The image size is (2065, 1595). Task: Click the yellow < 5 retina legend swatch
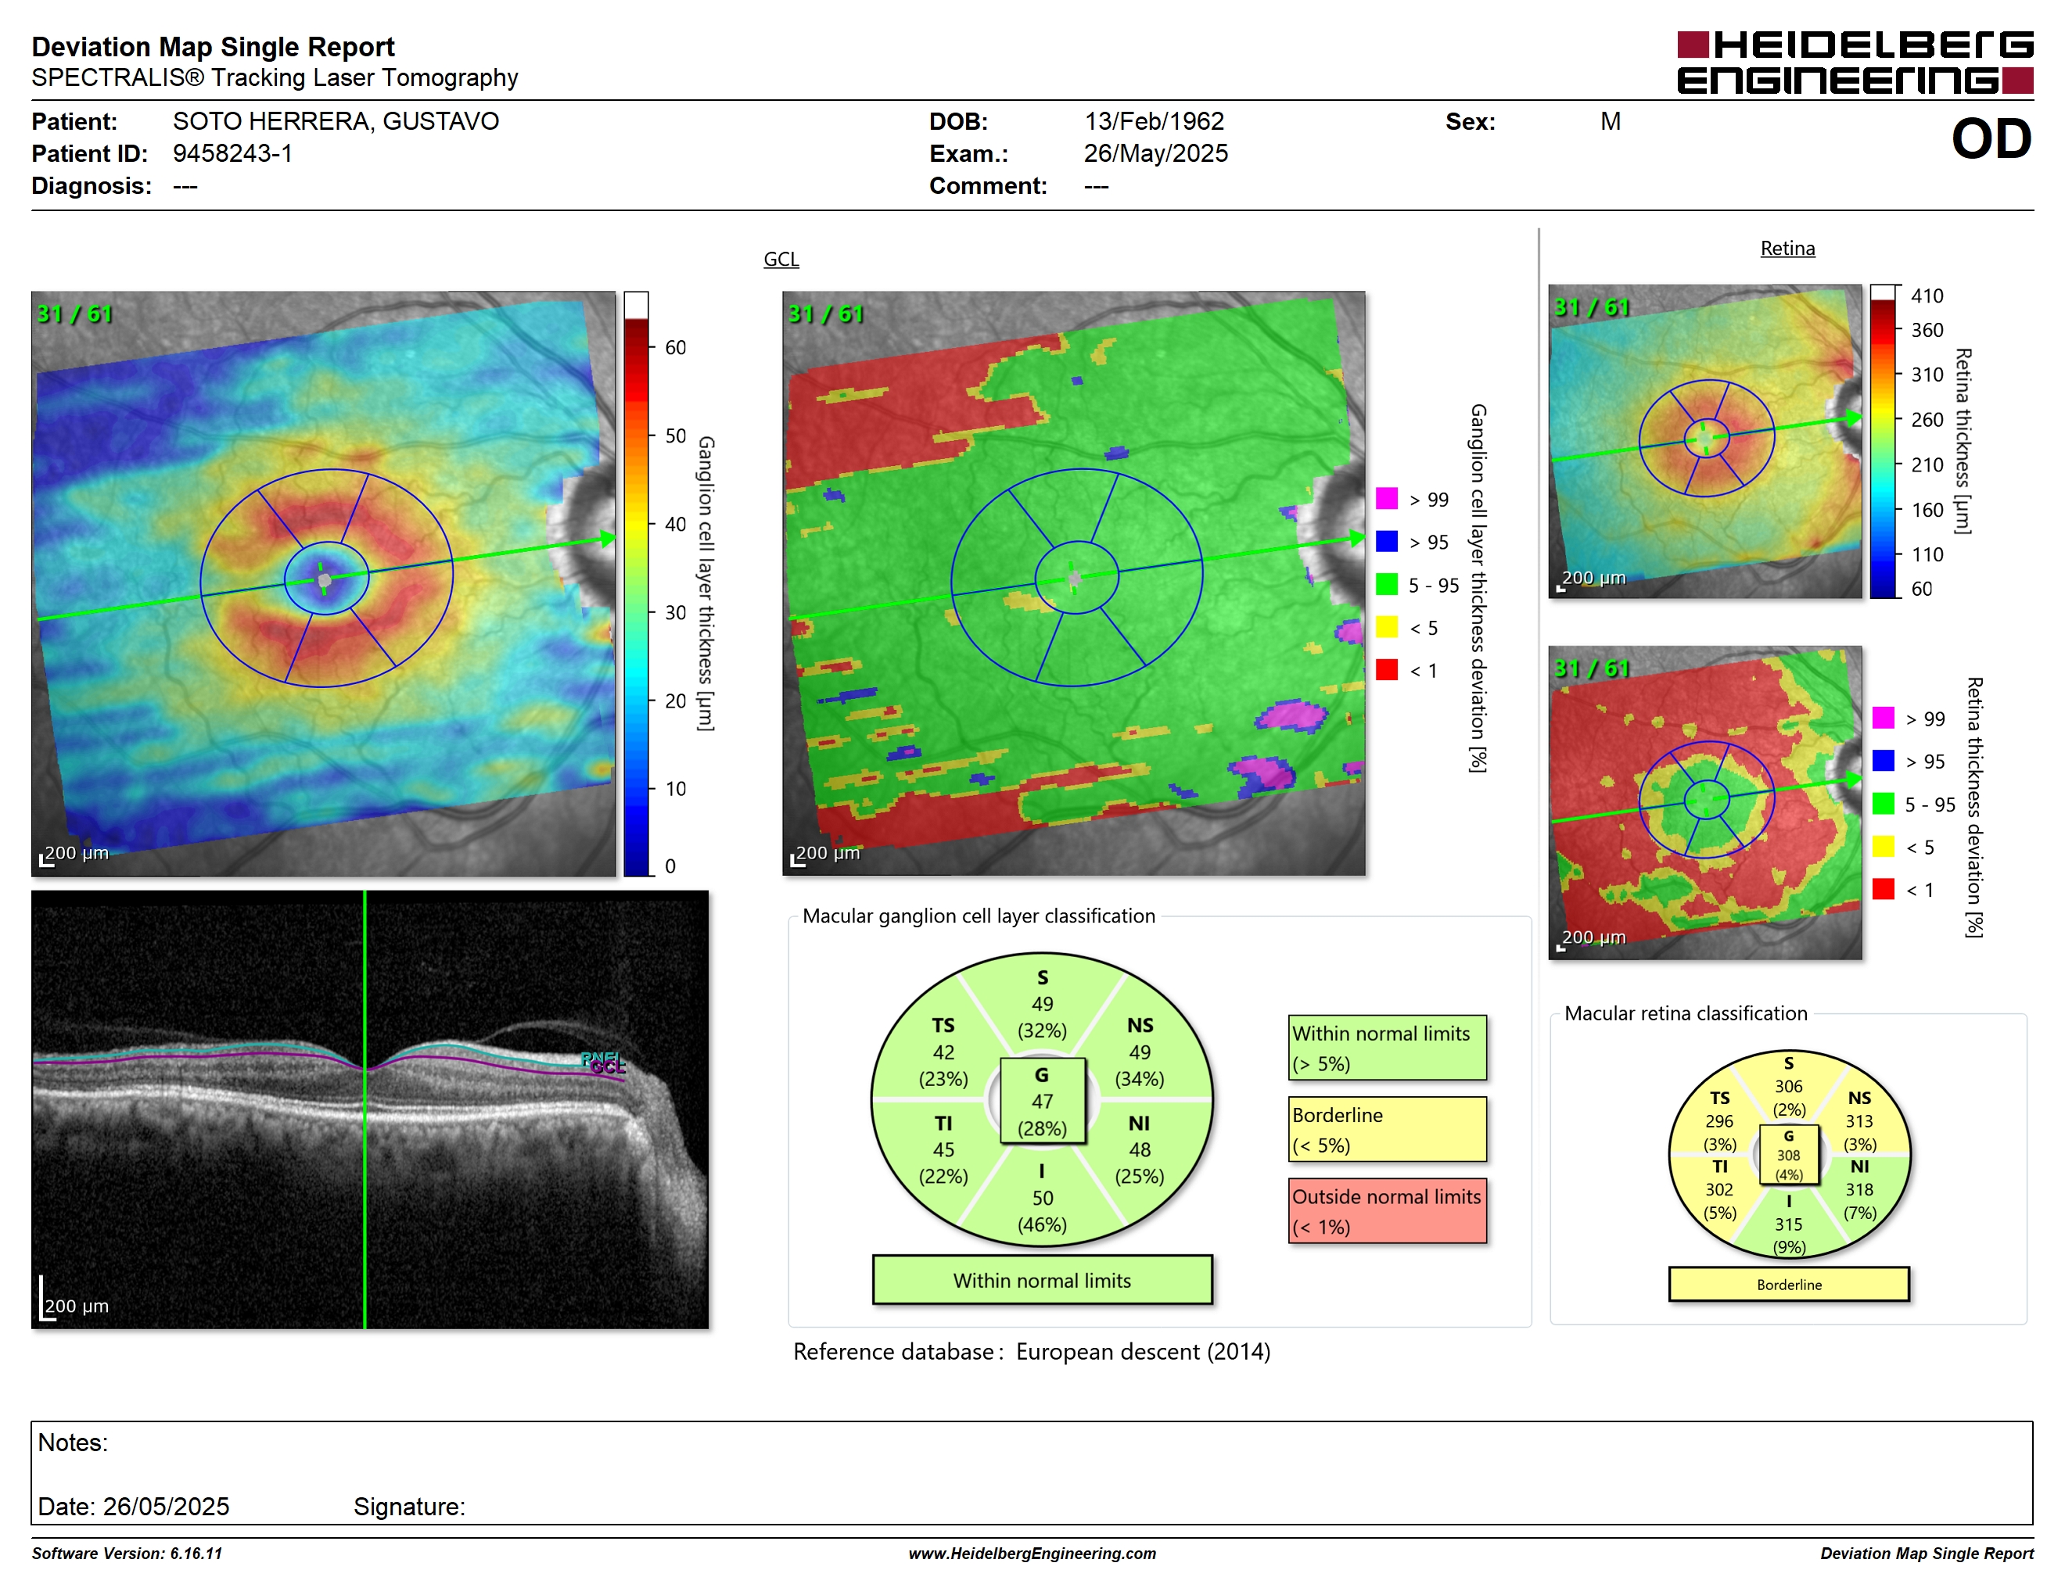coord(1883,846)
